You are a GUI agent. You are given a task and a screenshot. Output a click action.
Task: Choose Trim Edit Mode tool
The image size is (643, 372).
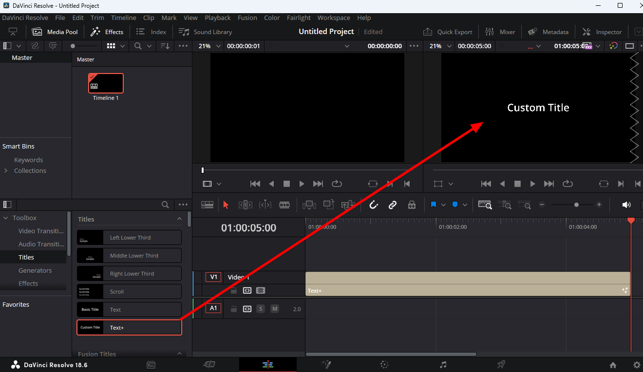pyautogui.click(x=246, y=205)
